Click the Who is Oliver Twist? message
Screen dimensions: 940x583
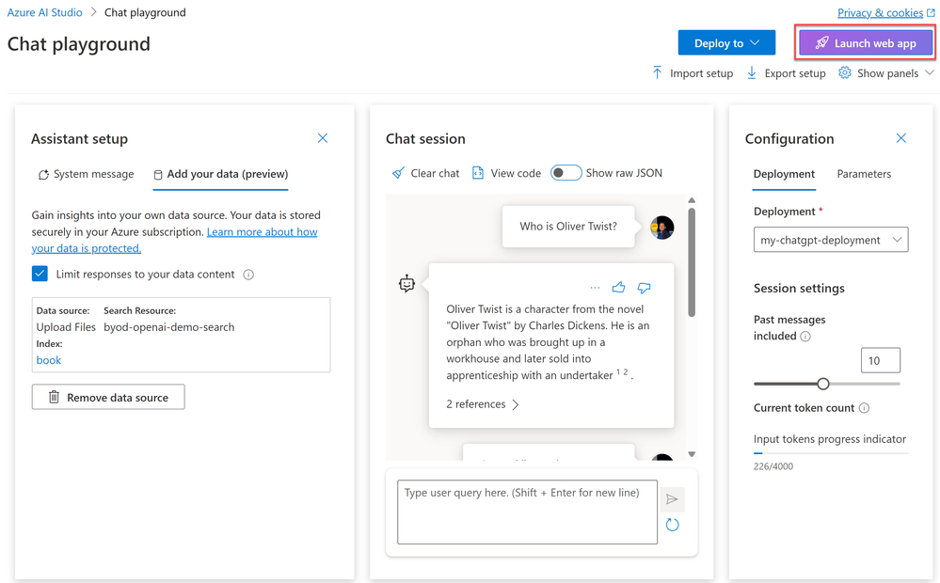pyautogui.click(x=568, y=227)
